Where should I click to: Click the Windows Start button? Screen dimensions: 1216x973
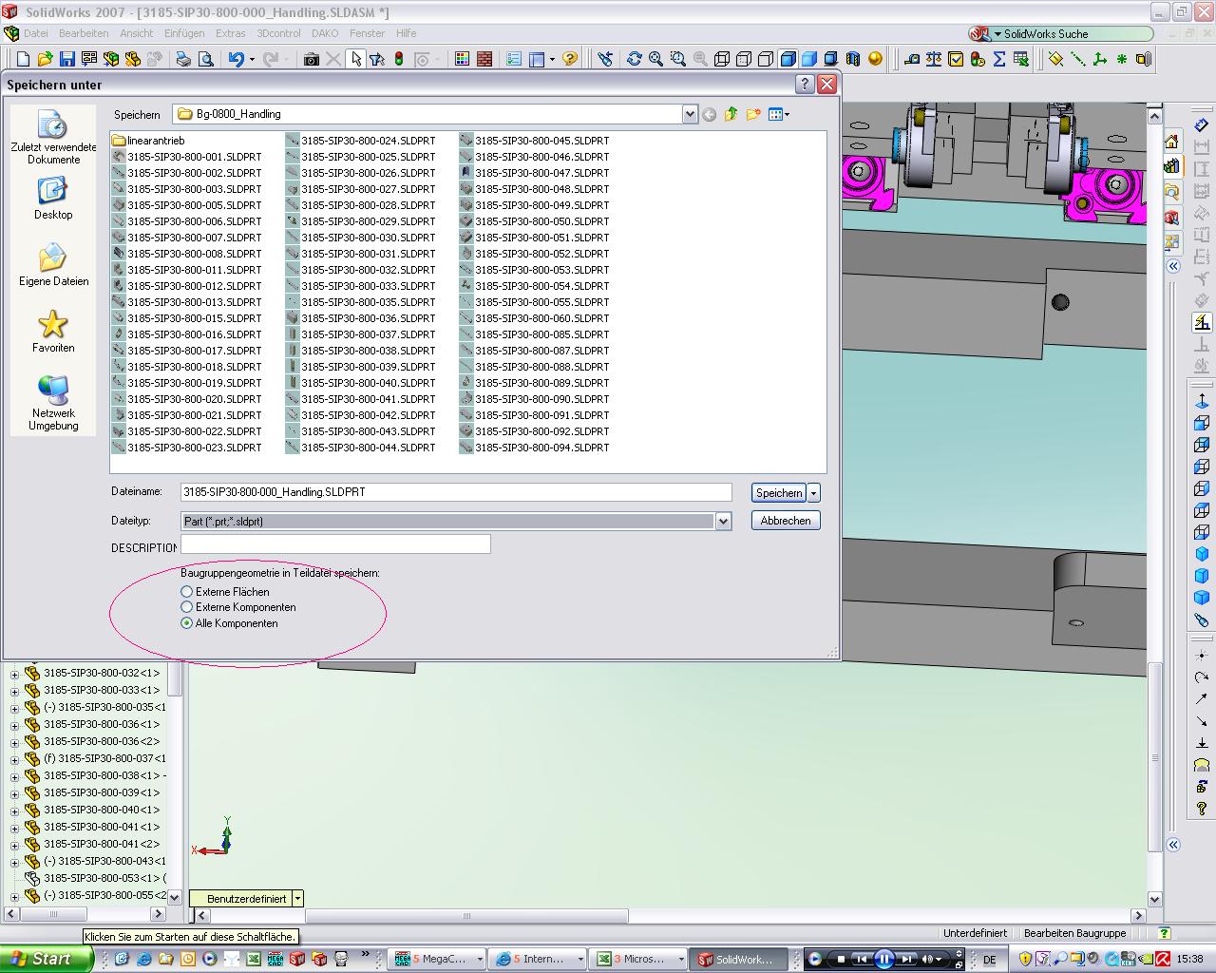click(x=46, y=959)
